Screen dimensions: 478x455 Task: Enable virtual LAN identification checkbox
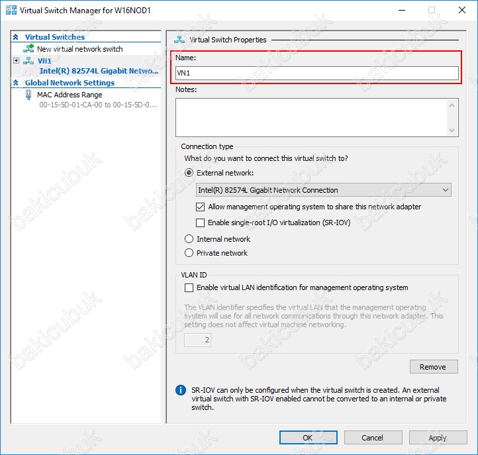[x=189, y=287]
